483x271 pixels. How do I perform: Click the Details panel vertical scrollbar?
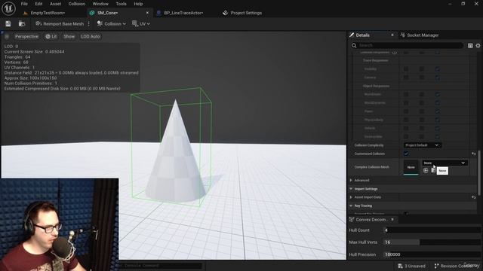tap(479, 172)
